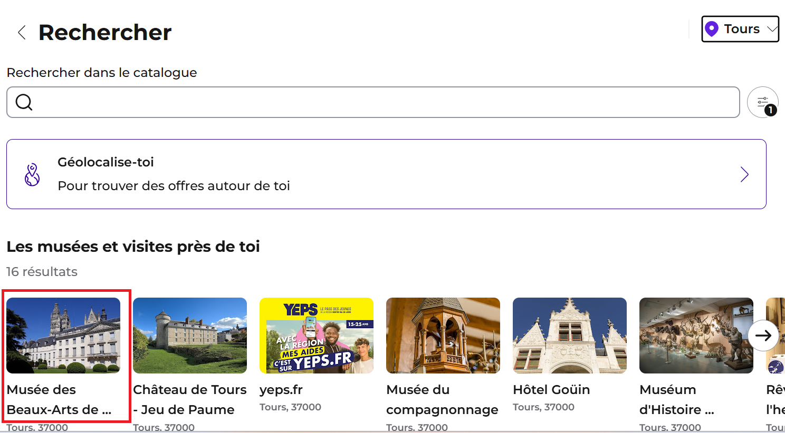Open the Muséum d'Histoire image
785x433 pixels.
(696, 336)
